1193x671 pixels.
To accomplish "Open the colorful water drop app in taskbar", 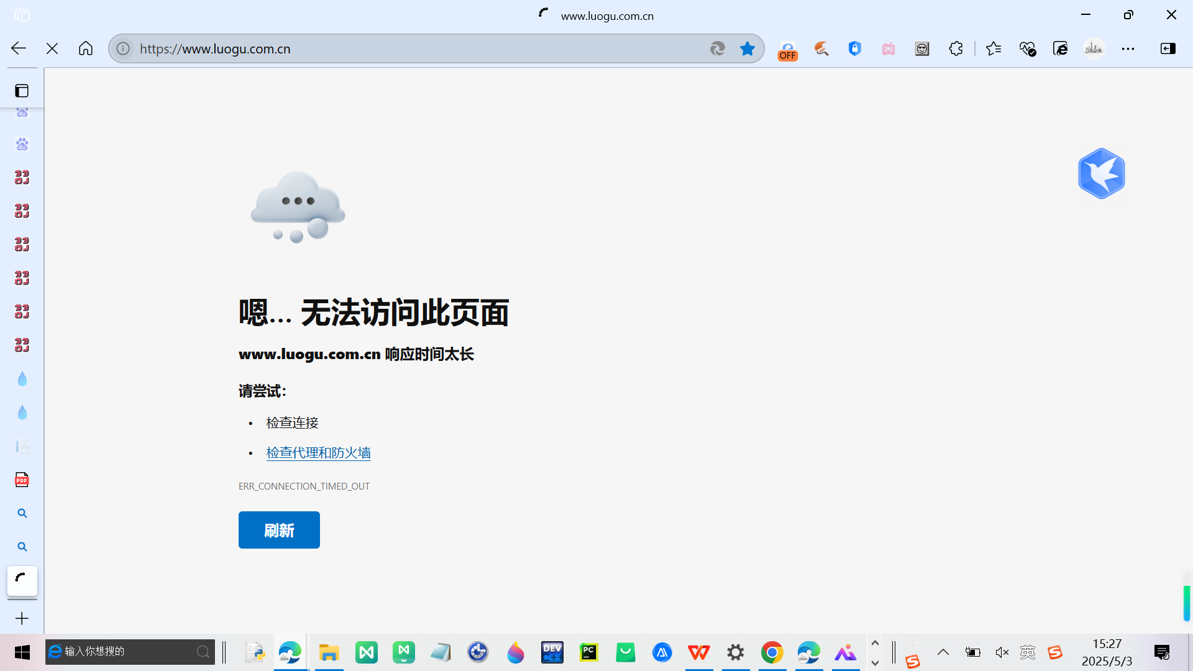I will [x=515, y=652].
